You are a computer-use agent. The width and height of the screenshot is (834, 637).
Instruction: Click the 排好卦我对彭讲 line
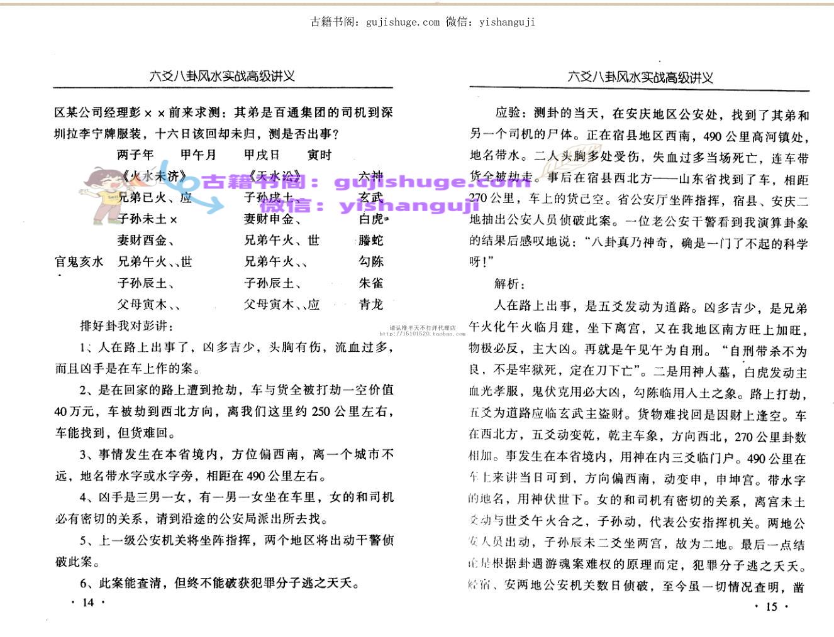[x=127, y=326]
